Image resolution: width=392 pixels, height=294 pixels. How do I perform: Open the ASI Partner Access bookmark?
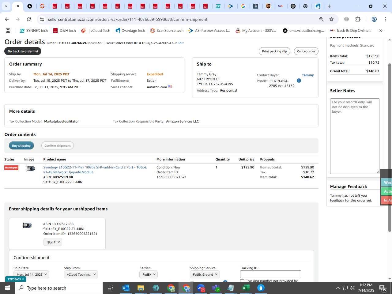209,31
